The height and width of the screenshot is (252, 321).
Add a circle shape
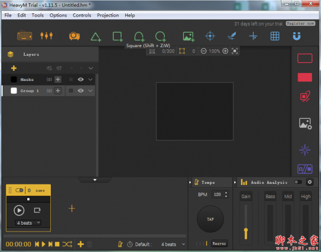pos(160,36)
